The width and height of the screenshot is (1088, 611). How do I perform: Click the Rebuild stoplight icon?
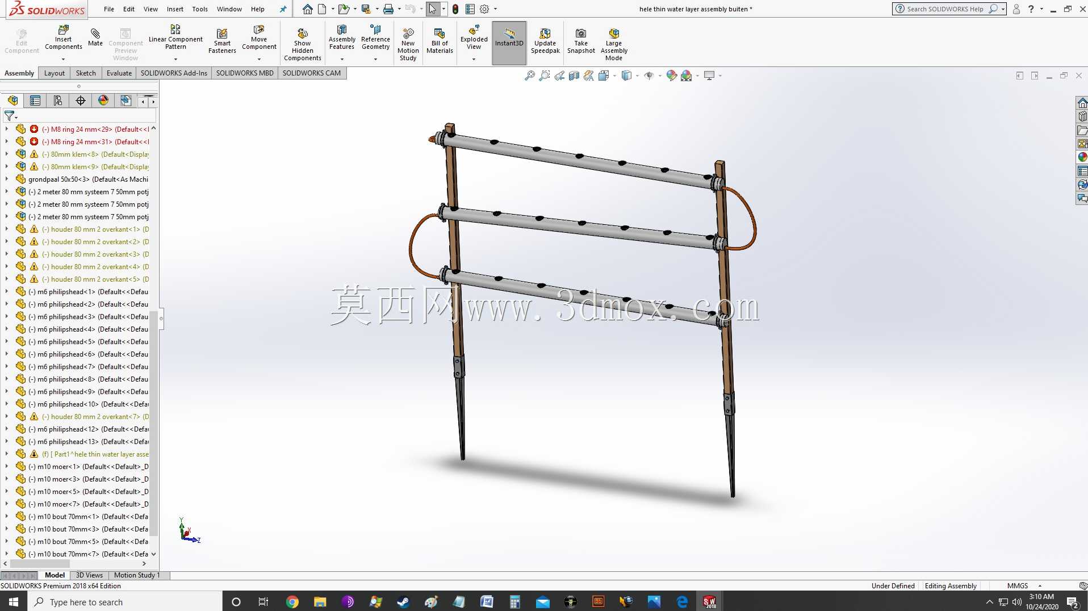click(x=455, y=9)
